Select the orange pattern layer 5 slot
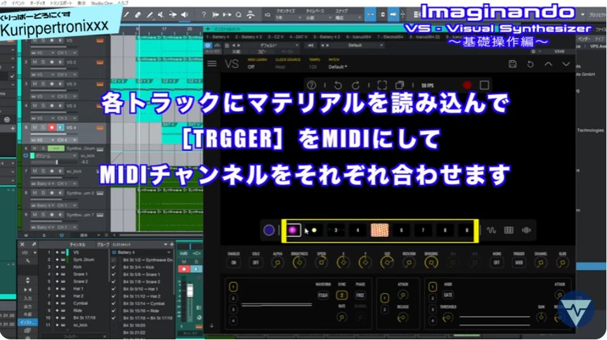The height and width of the screenshot is (340, 607). coord(379,230)
